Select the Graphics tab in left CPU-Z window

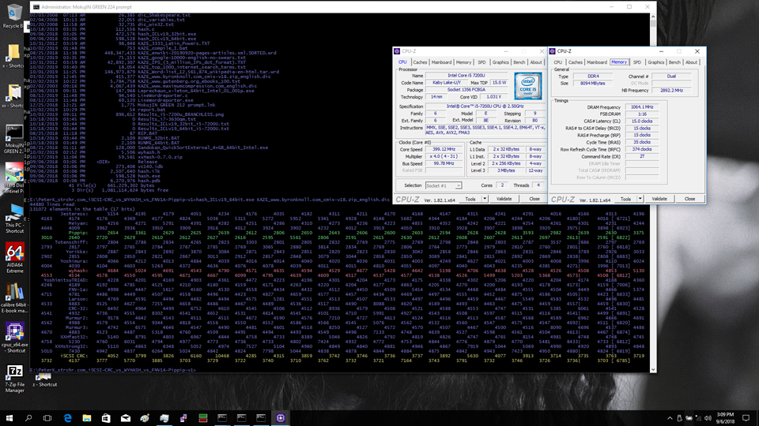(x=500, y=62)
